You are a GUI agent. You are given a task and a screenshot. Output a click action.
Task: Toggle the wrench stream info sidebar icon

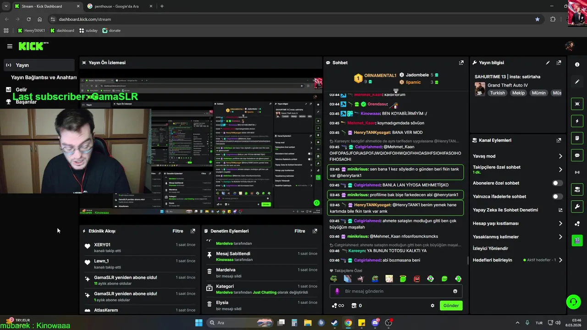pyautogui.click(x=577, y=206)
